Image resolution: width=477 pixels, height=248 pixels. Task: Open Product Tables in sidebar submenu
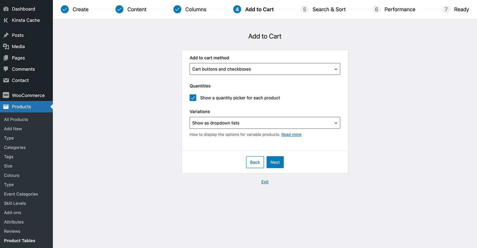[x=19, y=241]
